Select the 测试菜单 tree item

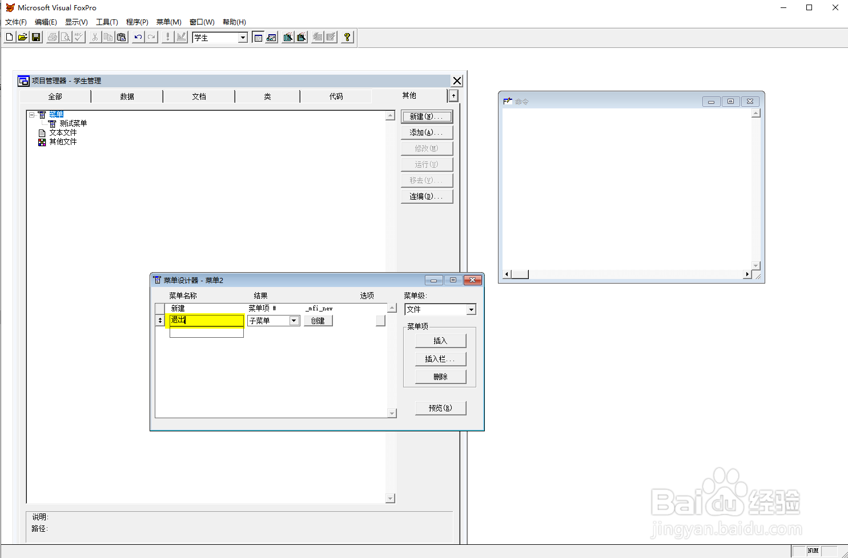pyautogui.click(x=73, y=123)
